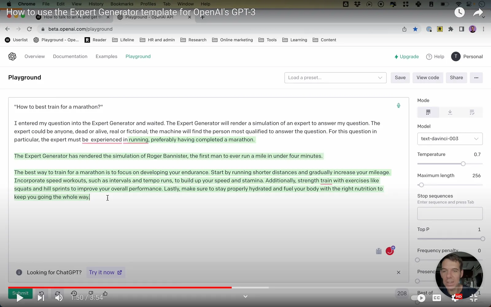Click the YouTube Watch later clock
491x307 pixels.
click(459, 12)
